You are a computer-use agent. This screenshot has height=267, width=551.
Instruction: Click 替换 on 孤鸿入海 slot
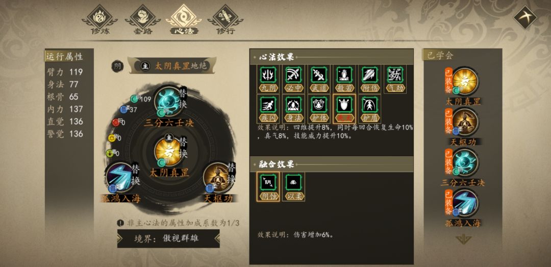136,175
